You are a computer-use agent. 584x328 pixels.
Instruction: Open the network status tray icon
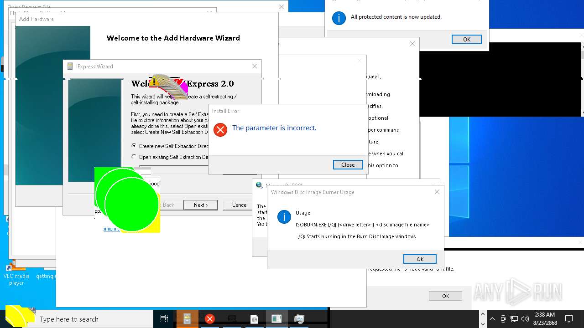click(x=514, y=319)
